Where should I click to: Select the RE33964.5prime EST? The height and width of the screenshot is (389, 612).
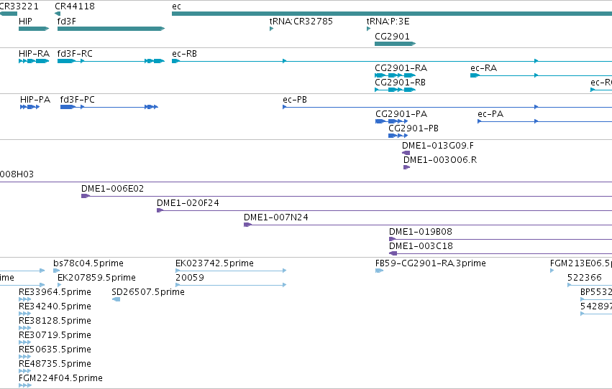[25, 300]
